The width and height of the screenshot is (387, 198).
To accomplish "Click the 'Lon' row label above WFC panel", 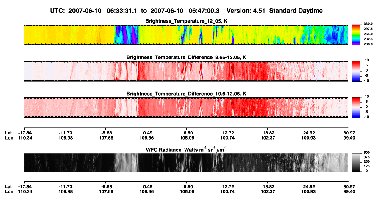I will [9, 138].
